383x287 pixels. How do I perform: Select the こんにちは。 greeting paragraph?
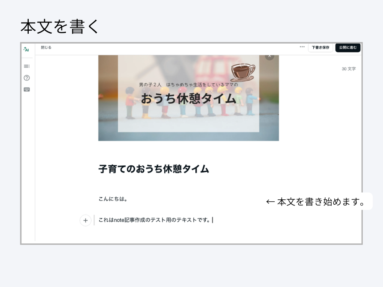point(110,199)
